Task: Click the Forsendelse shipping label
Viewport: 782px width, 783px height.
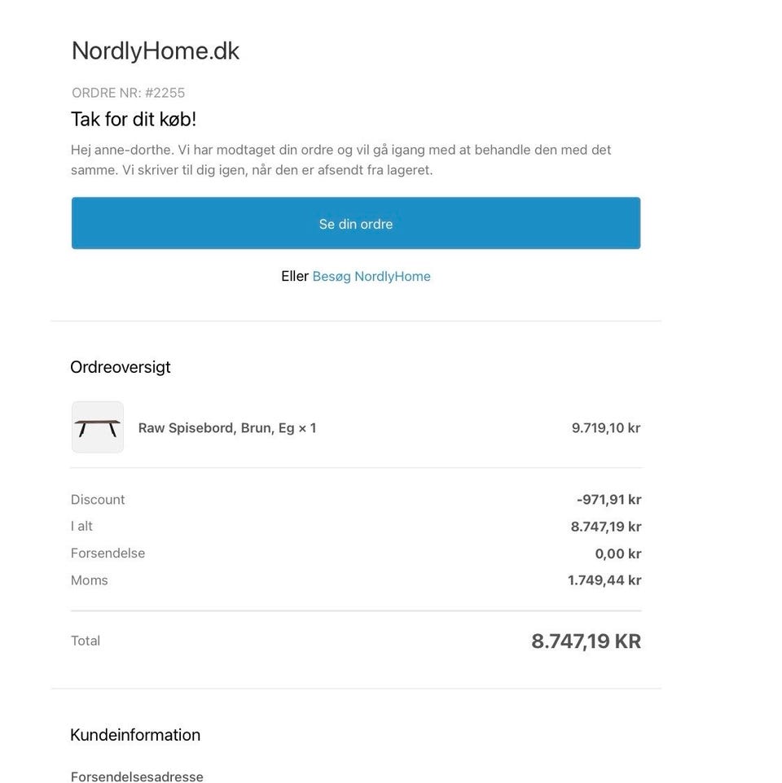Action: (x=108, y=553)
